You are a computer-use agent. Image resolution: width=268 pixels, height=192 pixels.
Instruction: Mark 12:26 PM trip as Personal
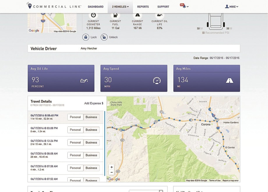[75, 142]
